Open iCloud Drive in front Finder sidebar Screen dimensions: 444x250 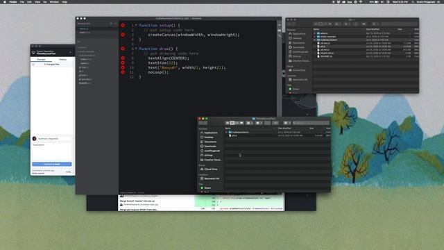(209, 169)
